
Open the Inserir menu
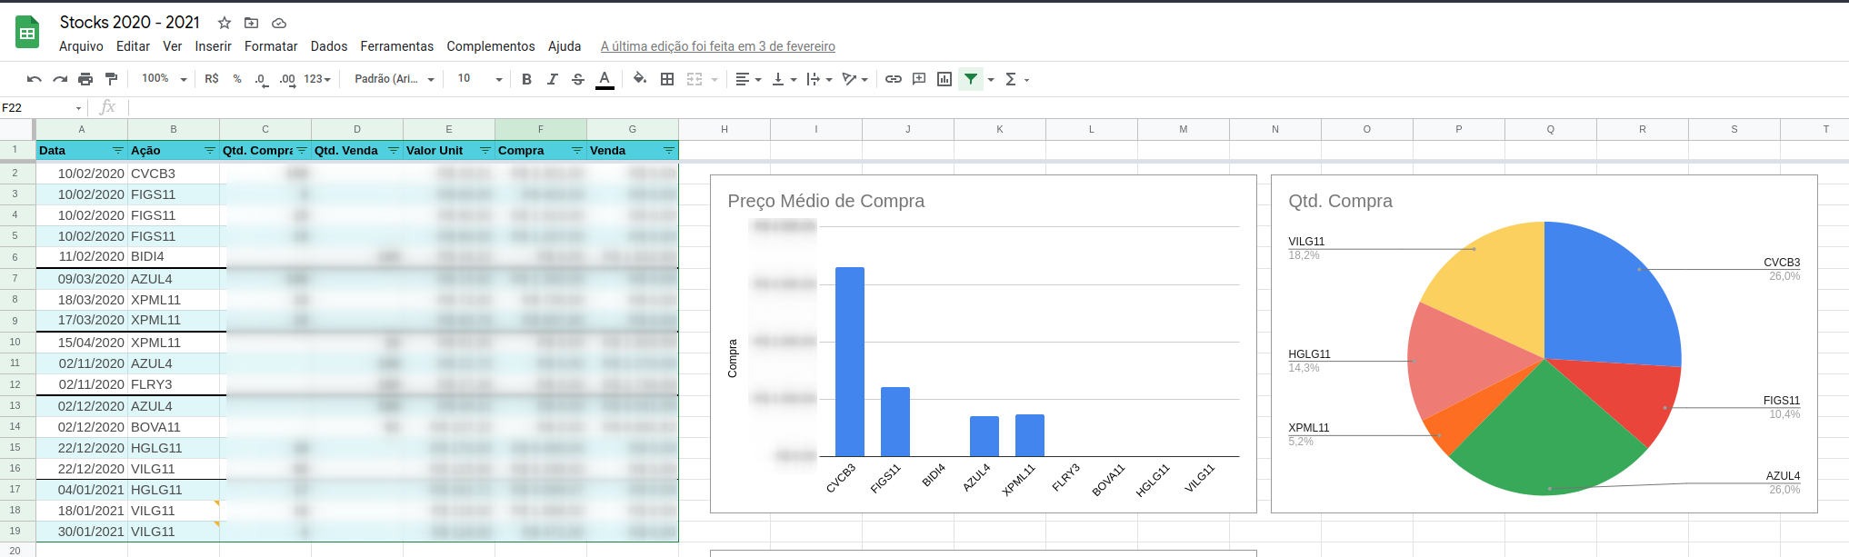[x=213, y=46]
